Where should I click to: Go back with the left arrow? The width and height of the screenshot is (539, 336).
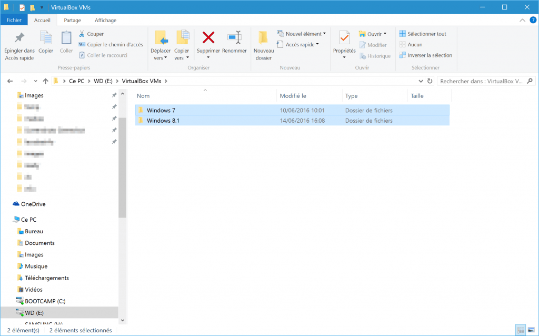click(x=10, y=81)
